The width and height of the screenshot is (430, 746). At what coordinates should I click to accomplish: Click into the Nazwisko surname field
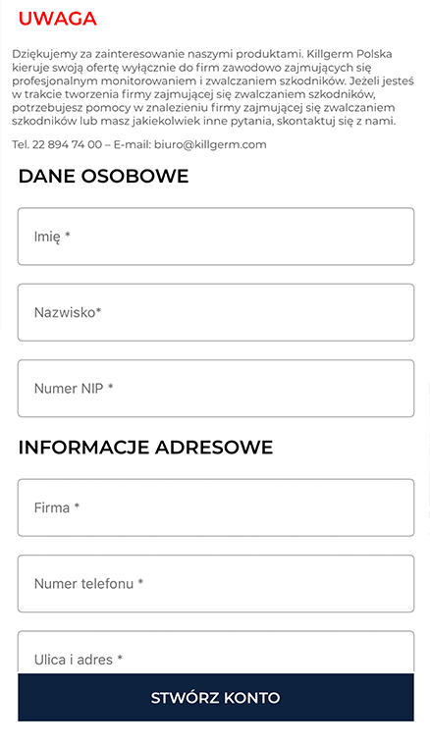[215, 312]
